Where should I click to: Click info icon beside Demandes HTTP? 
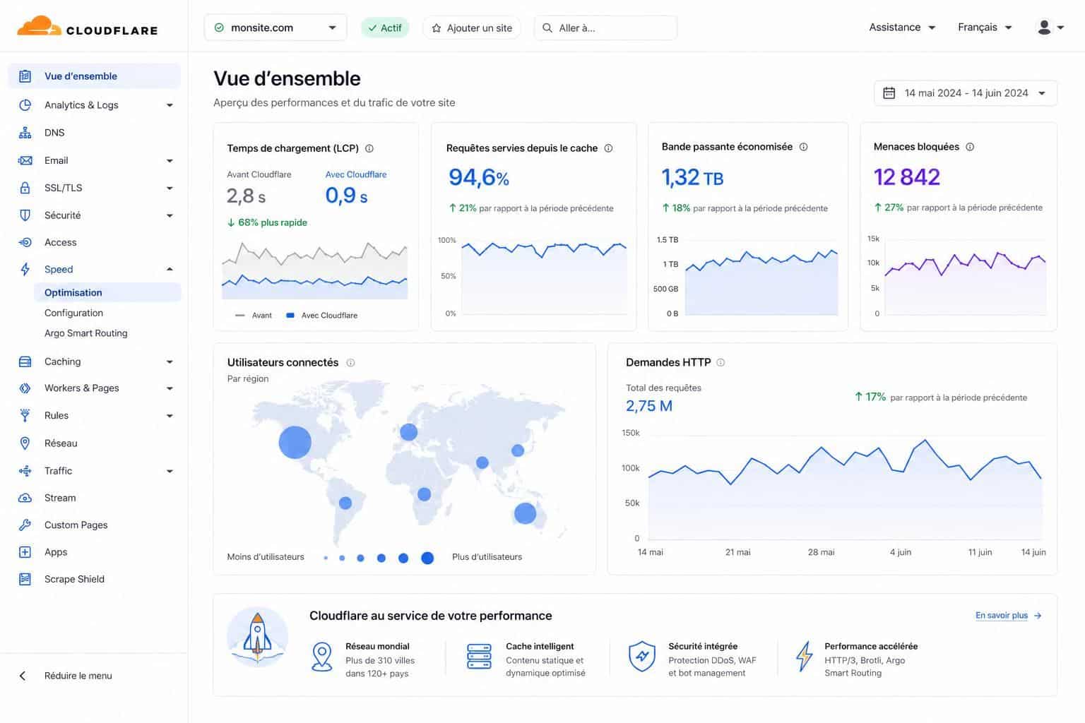(721, 362)
